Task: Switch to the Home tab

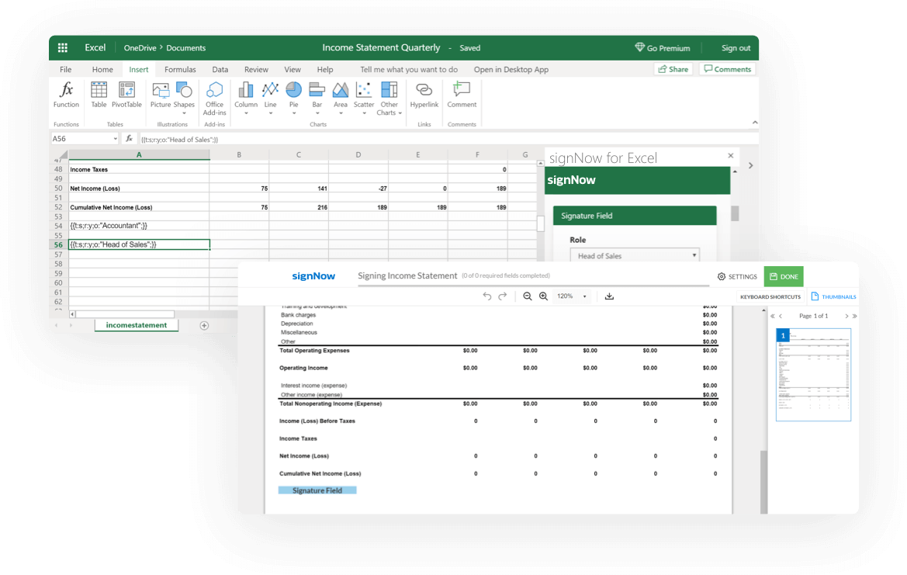Action: click(x=102, y=69)
